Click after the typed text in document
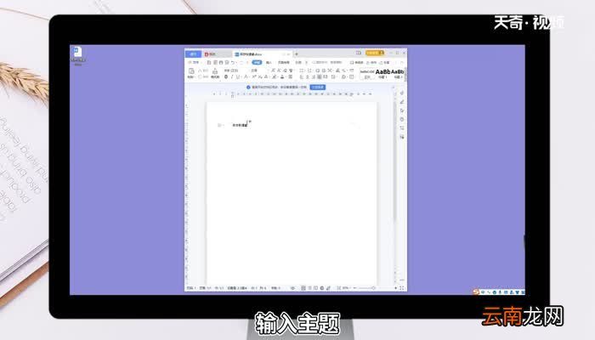Image resolution: width=595 pixels, height=340 pixels. pos(248,125)
